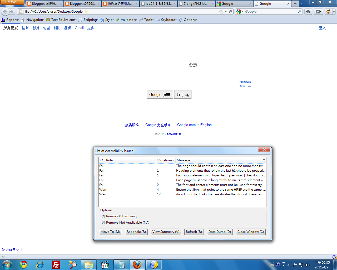Open Google.com in English link
The image size is (337, 270).
[194, 125]
